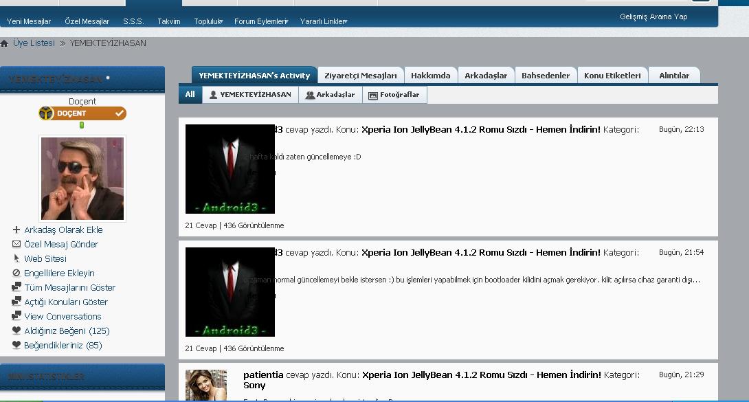Click the DOÇENT rank badge
749x402 pixels.
82,113
